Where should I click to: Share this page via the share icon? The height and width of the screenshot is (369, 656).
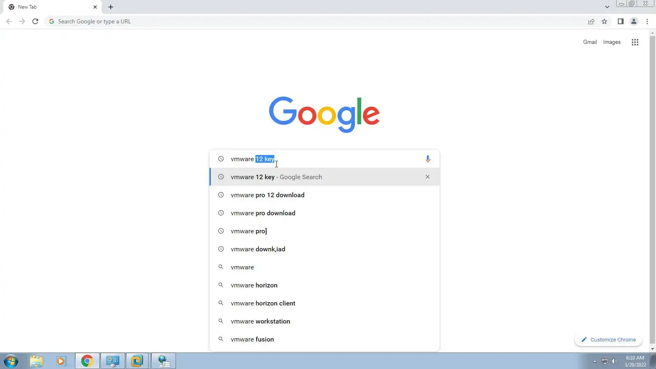[x=591, y=21]
